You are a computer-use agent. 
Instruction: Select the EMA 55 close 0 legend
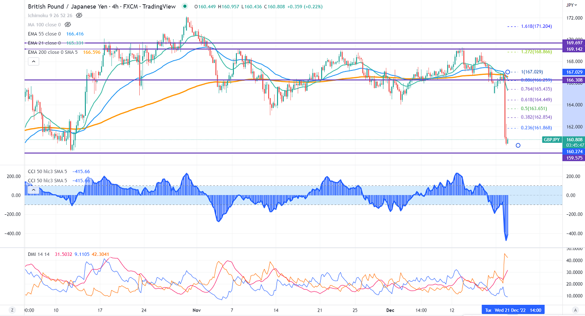(x=45, y=34)
